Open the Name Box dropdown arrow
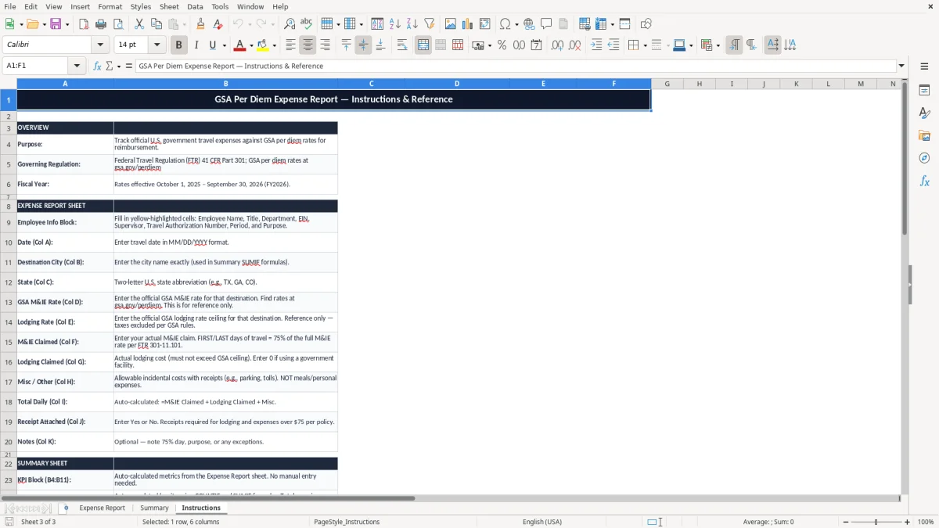The height and width of the screenshot is (528, 939). point(77,66)
